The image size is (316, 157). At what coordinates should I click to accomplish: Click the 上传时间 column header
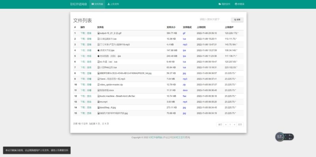pos(201,27)
